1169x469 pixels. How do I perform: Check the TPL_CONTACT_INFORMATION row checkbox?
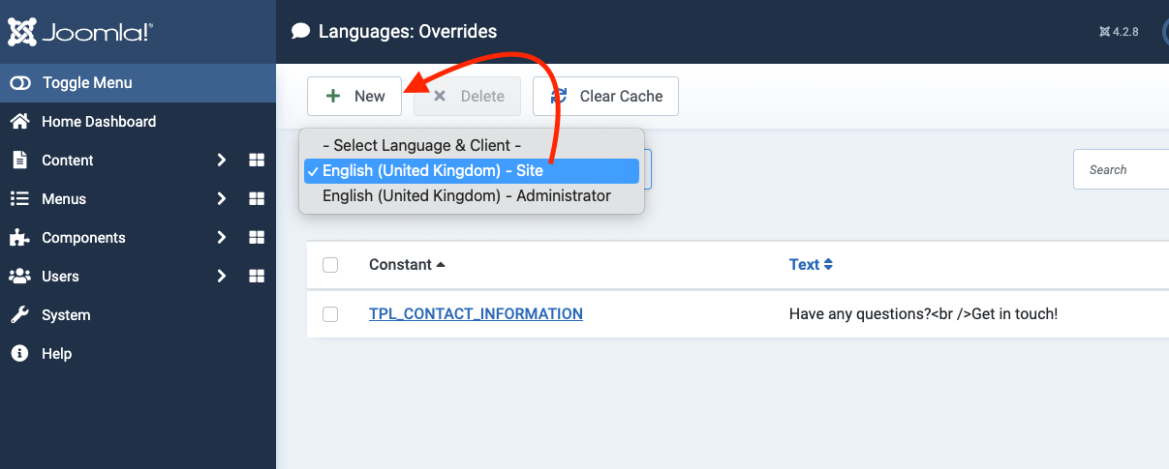pos(330,314)
